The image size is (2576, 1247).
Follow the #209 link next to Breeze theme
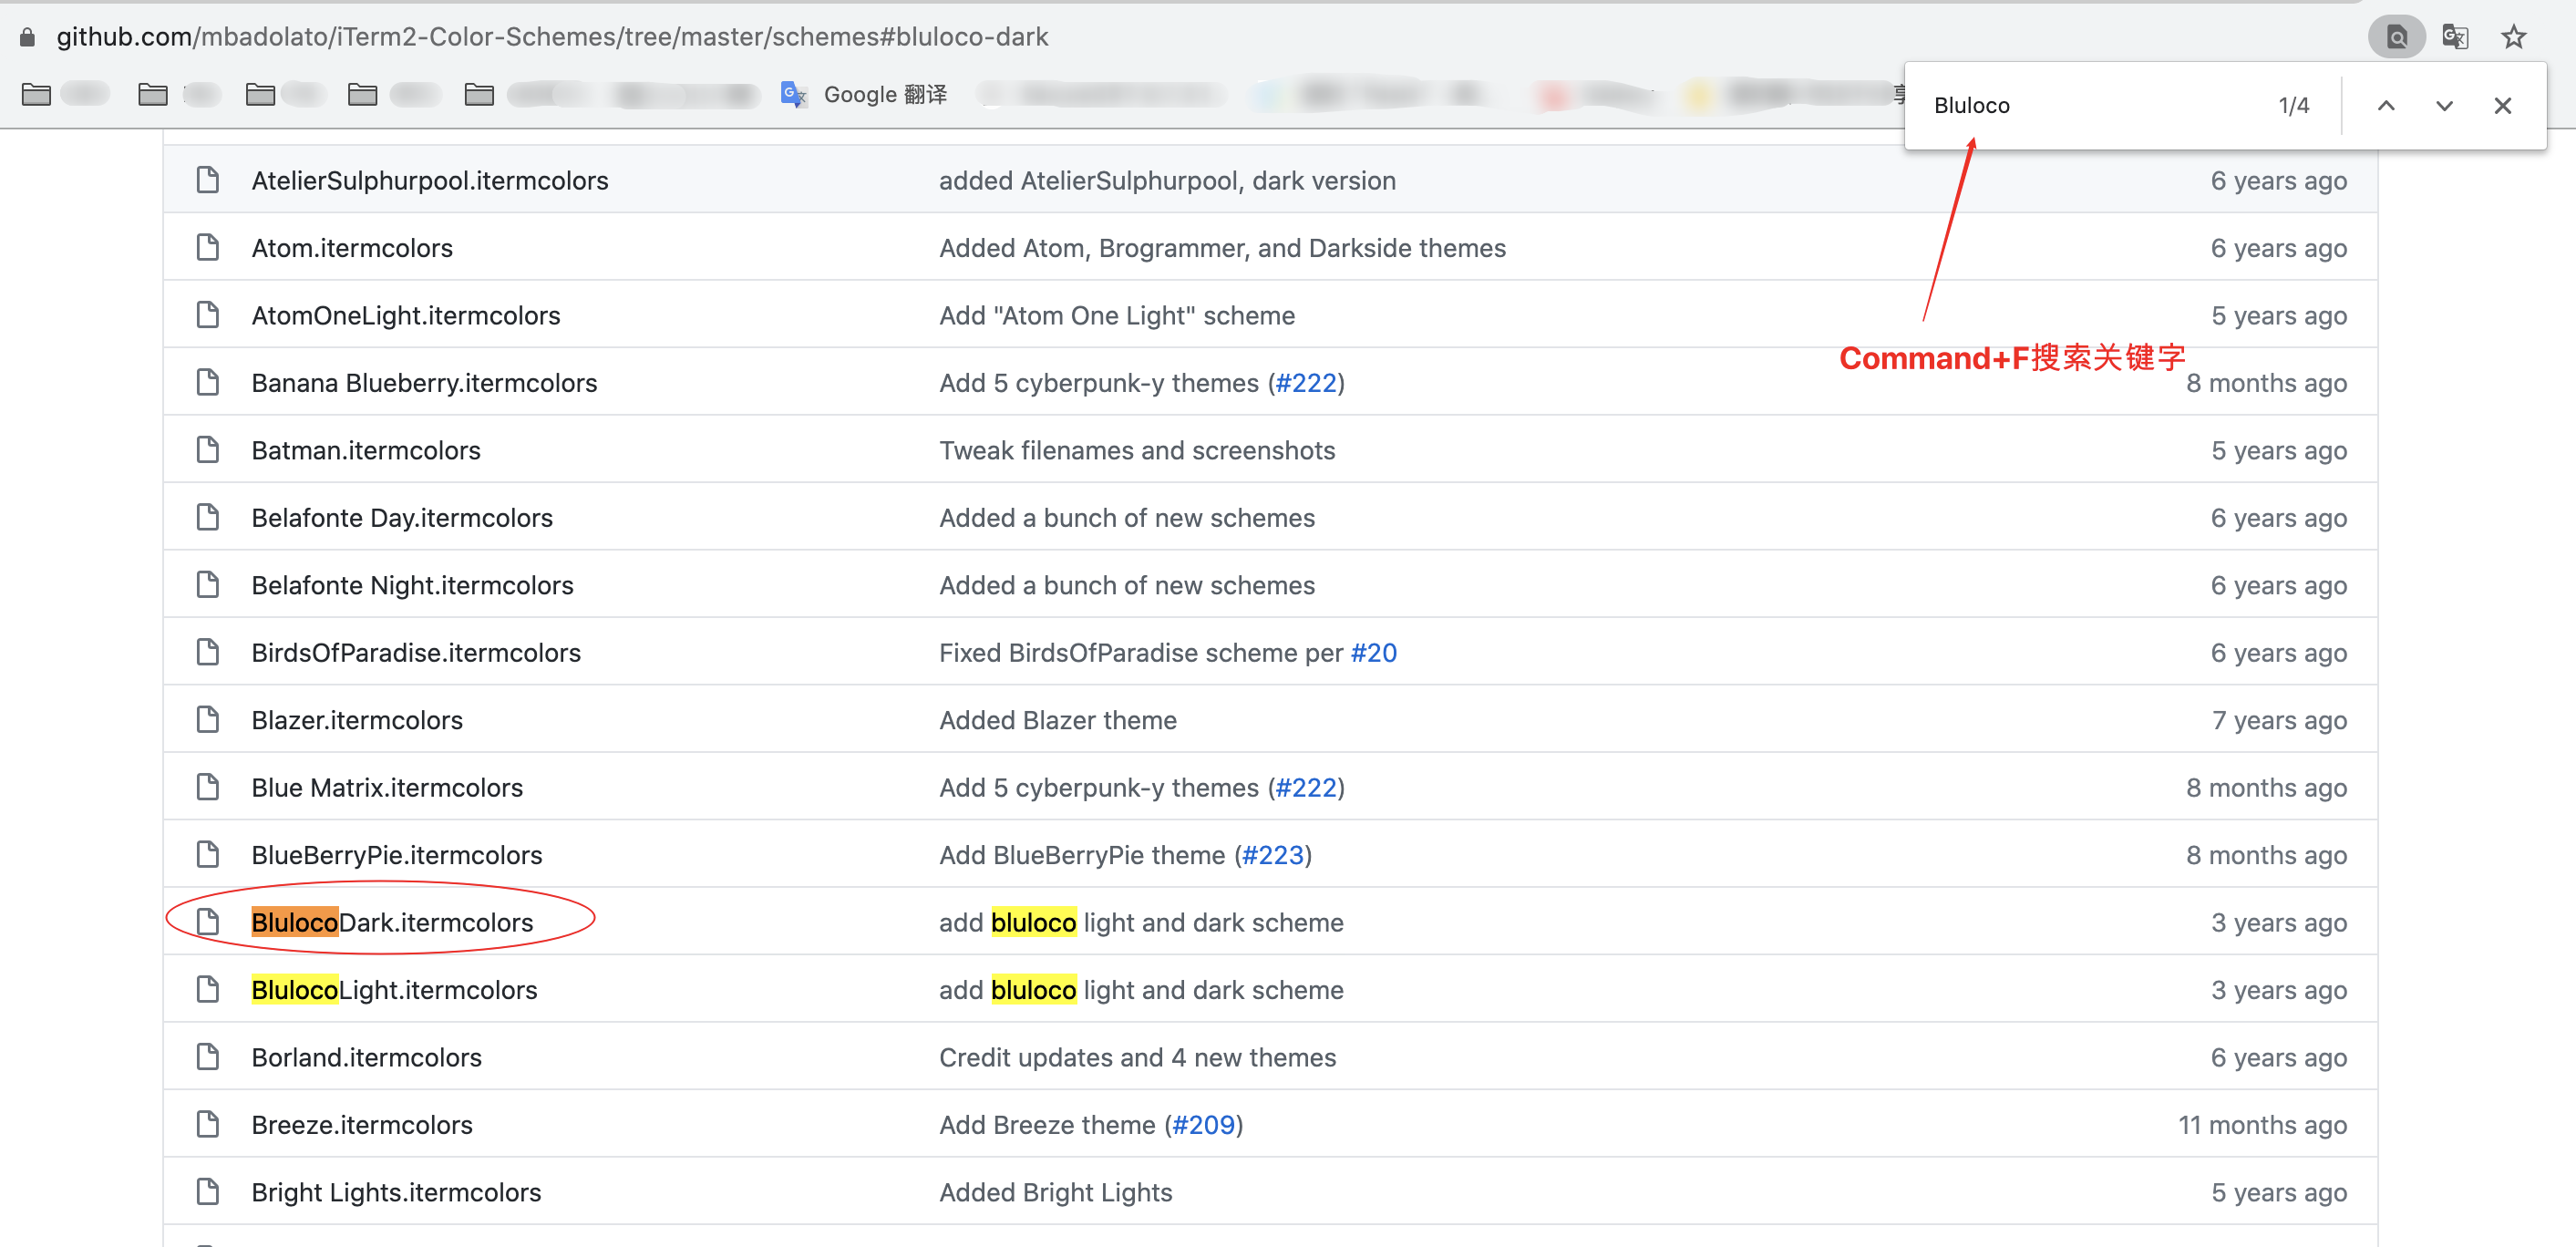click(x=1204, y=1124)
